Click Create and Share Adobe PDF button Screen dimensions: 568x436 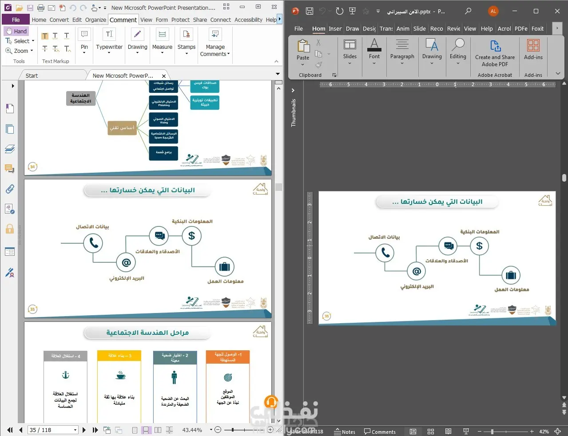click(x=495, y=53)
